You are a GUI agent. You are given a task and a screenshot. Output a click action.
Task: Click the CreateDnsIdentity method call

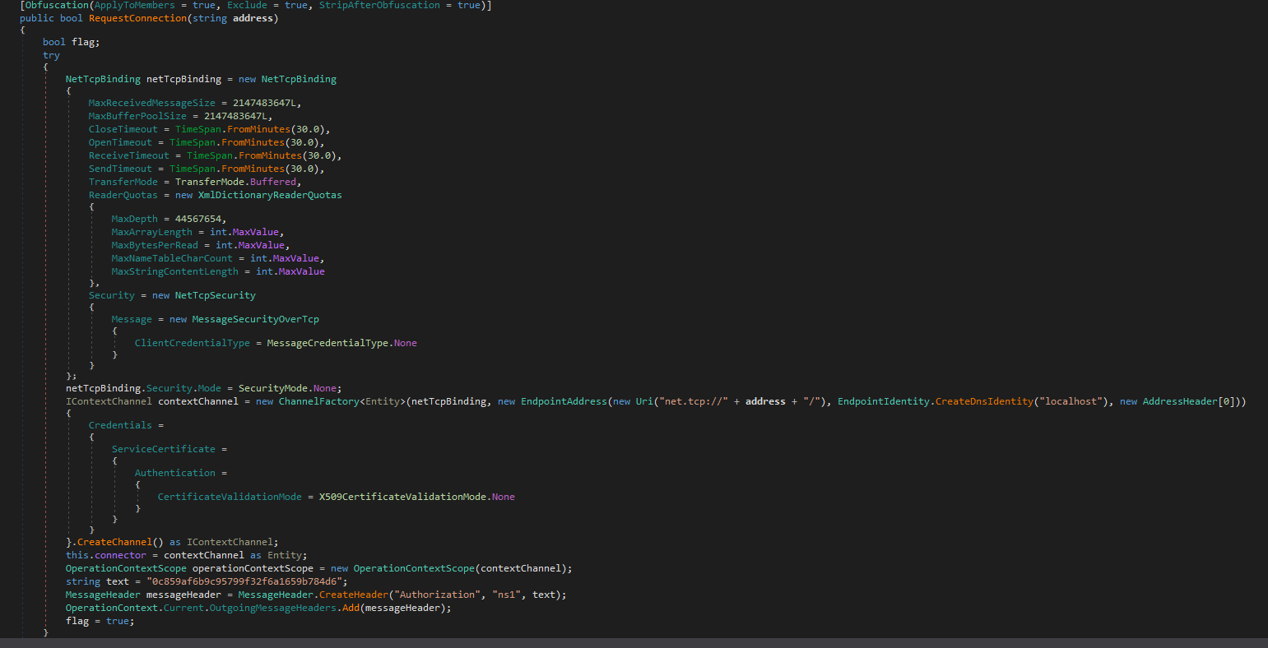[x=982, y=401]
